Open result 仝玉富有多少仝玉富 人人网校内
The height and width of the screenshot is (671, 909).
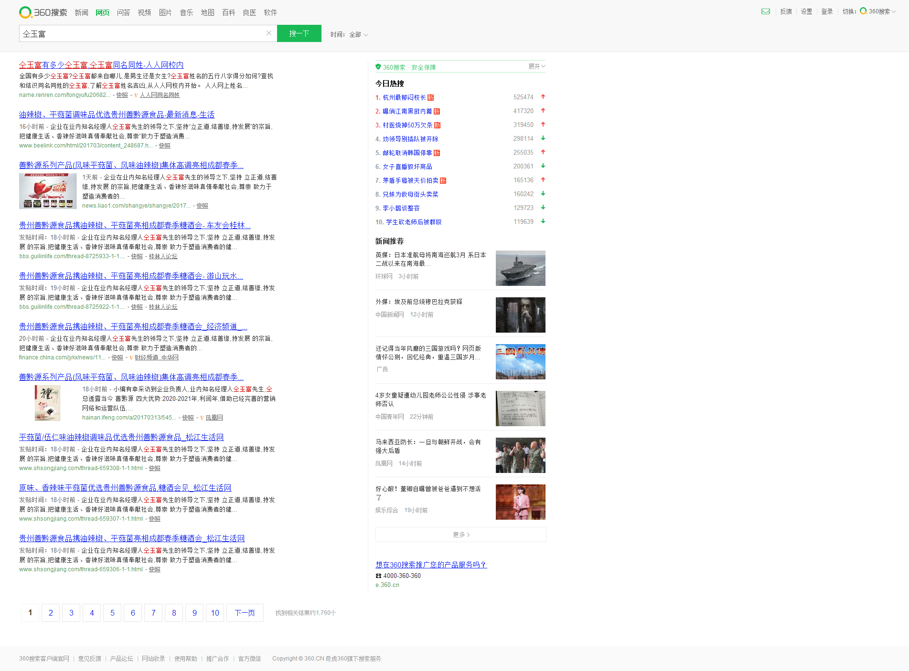[101, 65]
